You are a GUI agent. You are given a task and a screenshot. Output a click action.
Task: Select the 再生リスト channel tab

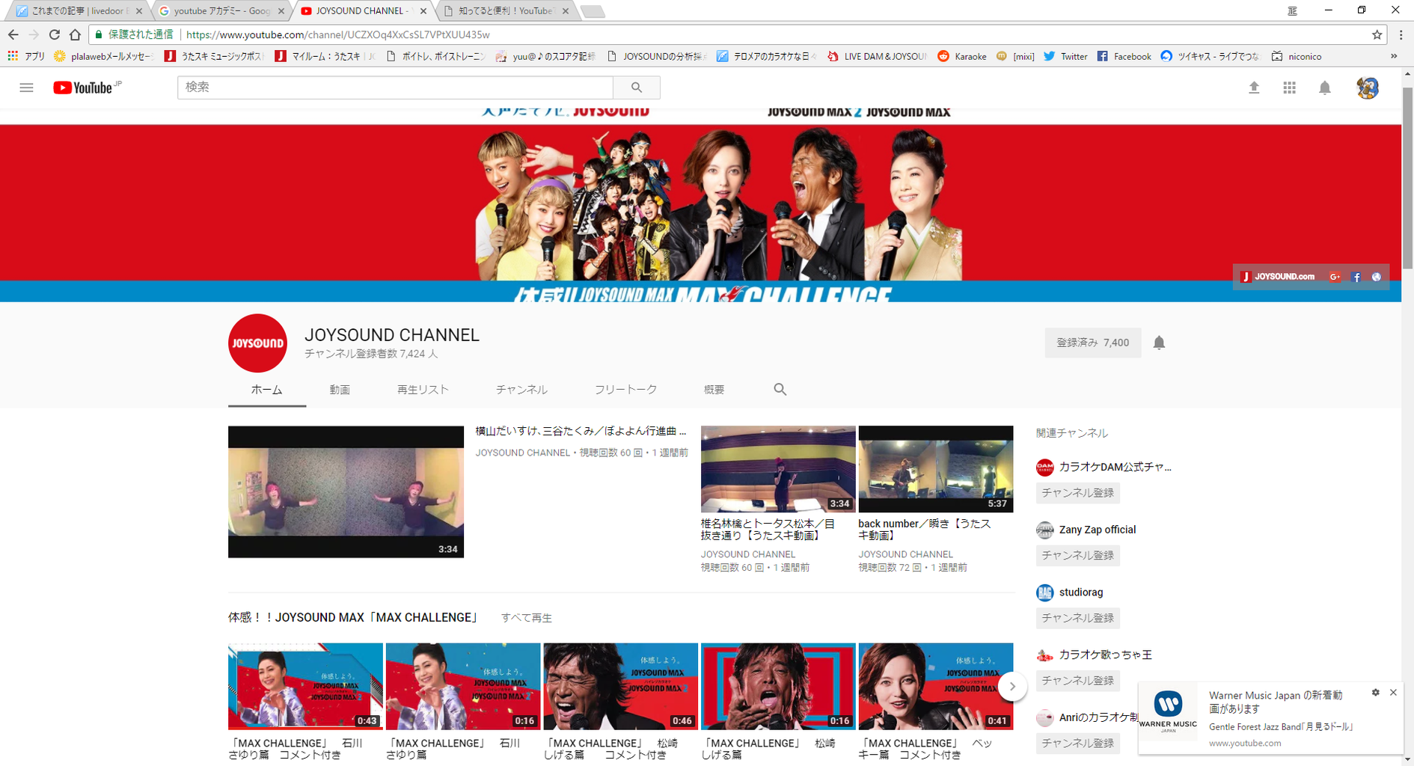click(423, 390)
